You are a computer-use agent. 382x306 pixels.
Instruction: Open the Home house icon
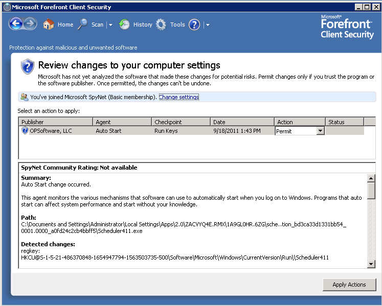pyautogui.click(x=49, y=25)
